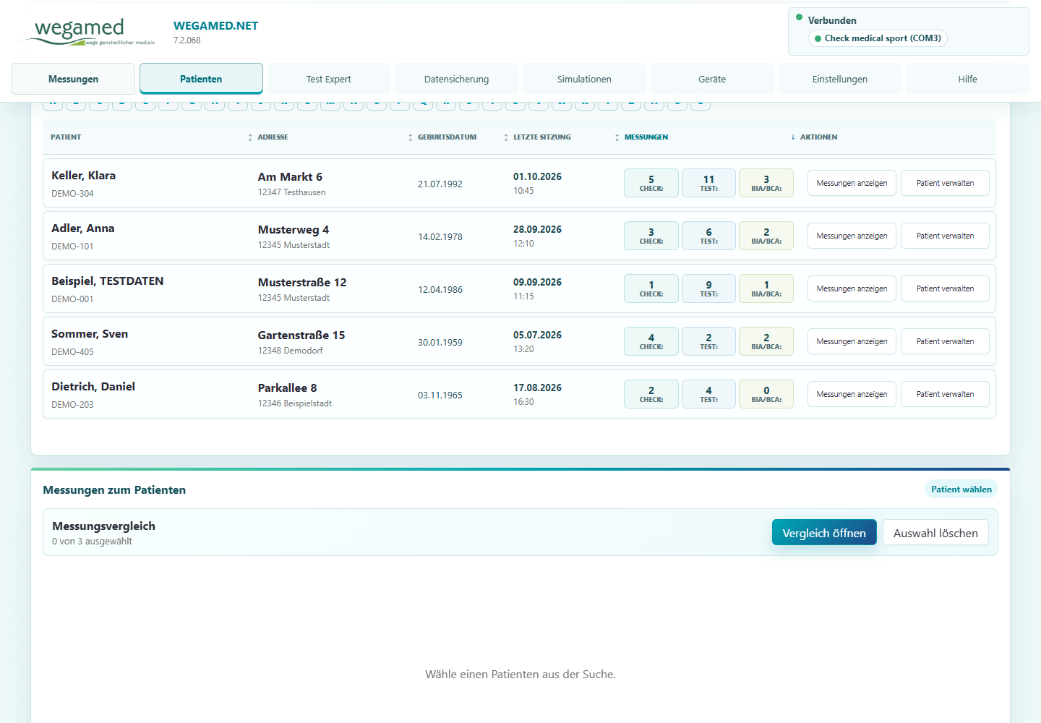
Task: Show Messungen anzeigen for Dietrich, Daniel
Action: pyautogui.click(x=852, y=394)
